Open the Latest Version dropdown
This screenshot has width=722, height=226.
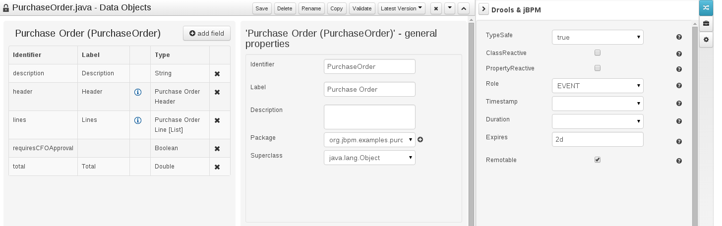(x=402, y=8)
